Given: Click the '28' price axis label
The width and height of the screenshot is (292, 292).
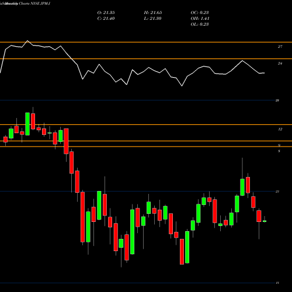Looking at the screenshot, I should 277,100.
